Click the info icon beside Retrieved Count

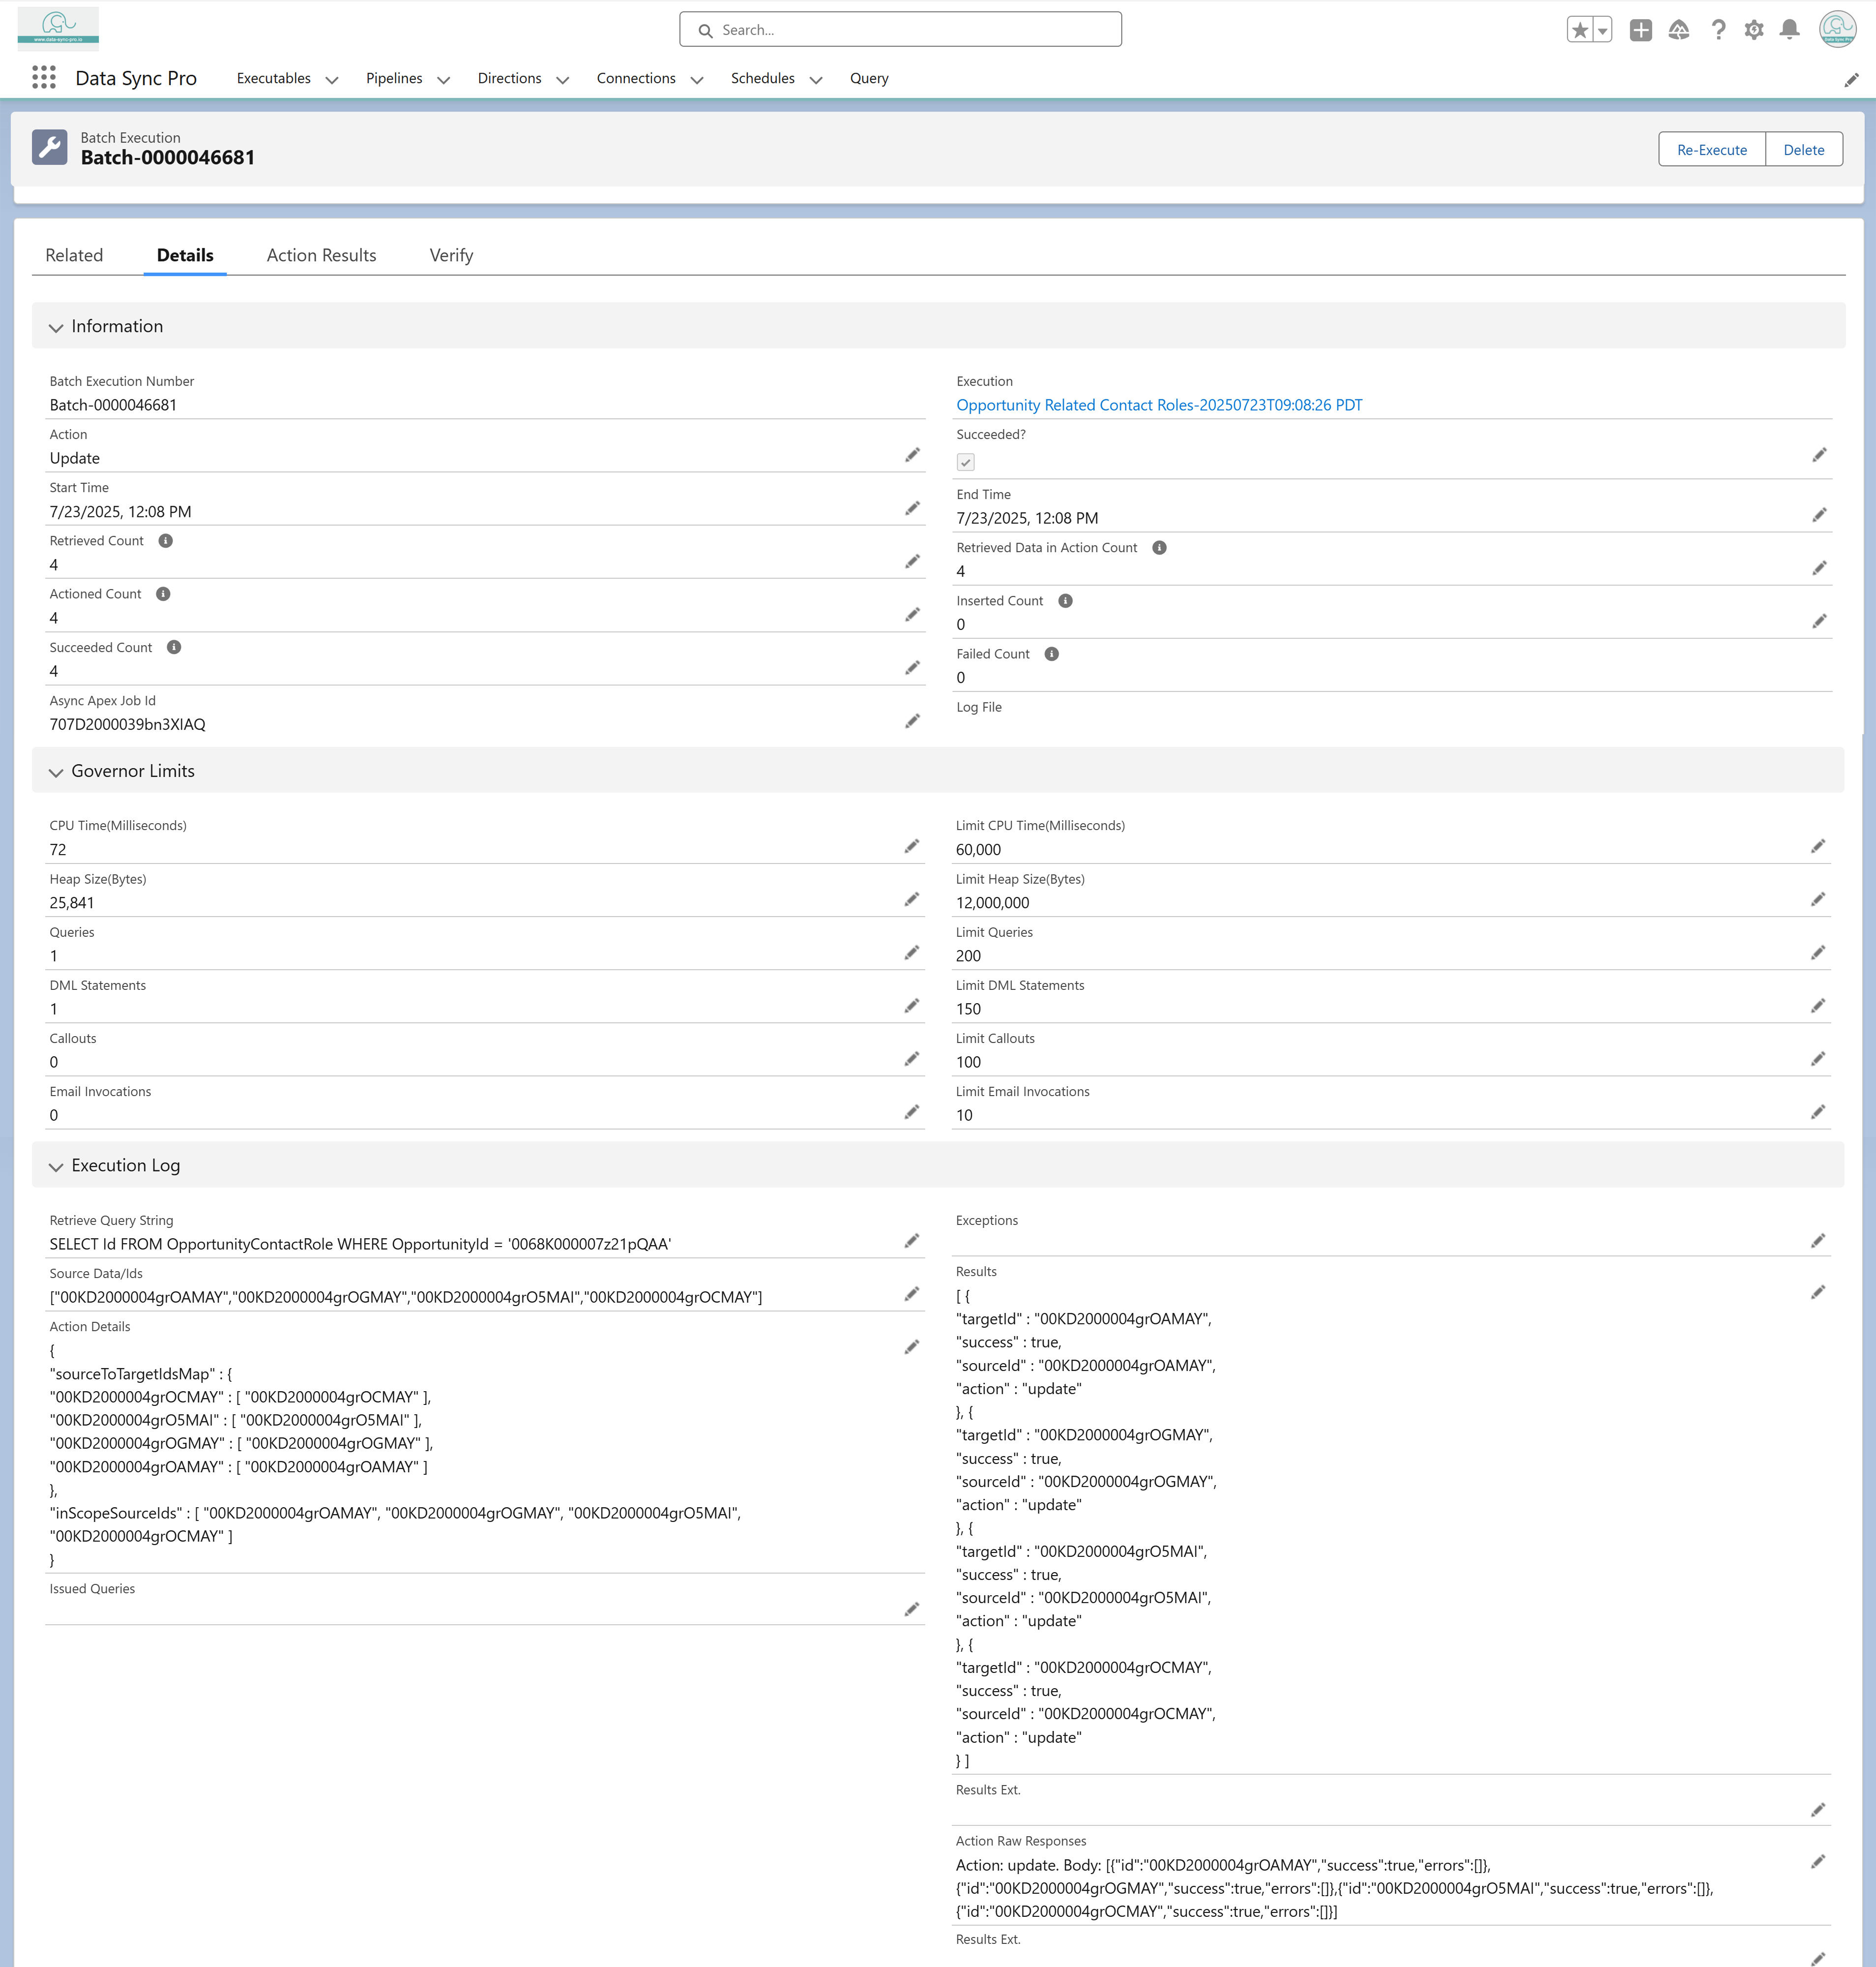point(166,540)
